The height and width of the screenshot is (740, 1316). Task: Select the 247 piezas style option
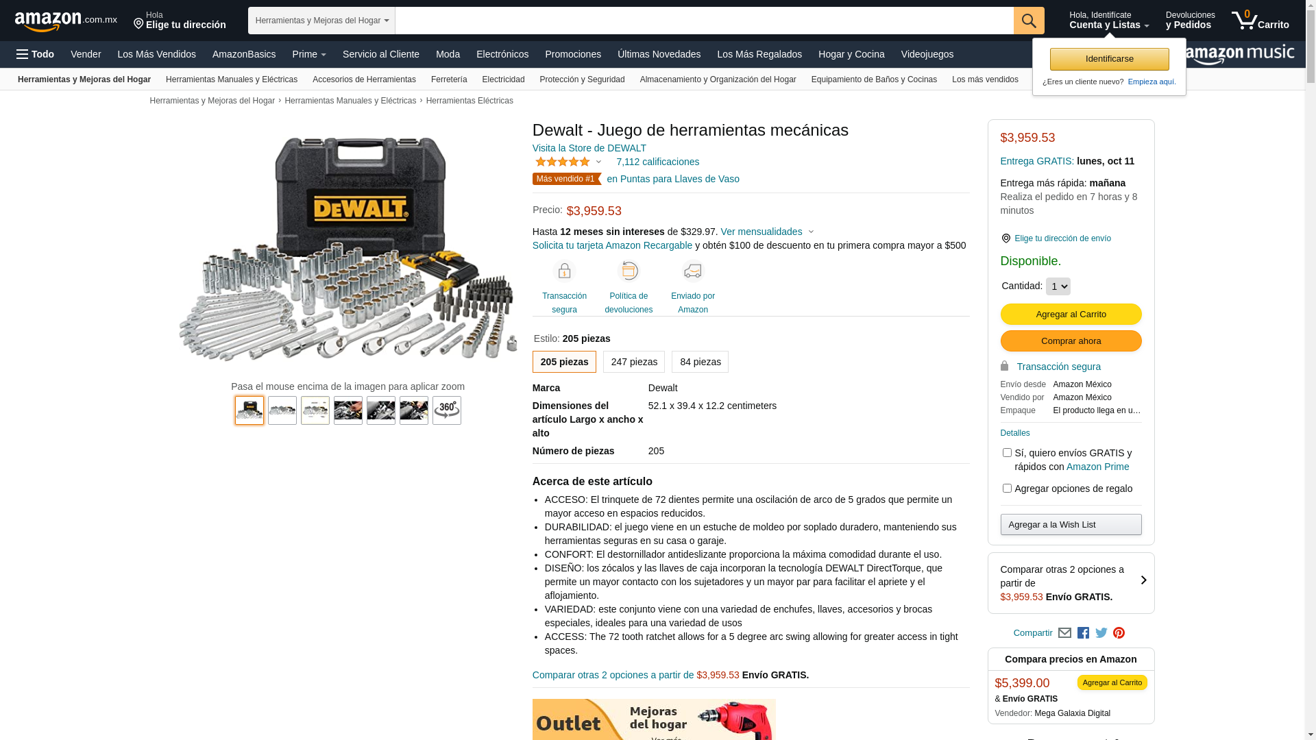pos(634,362)
